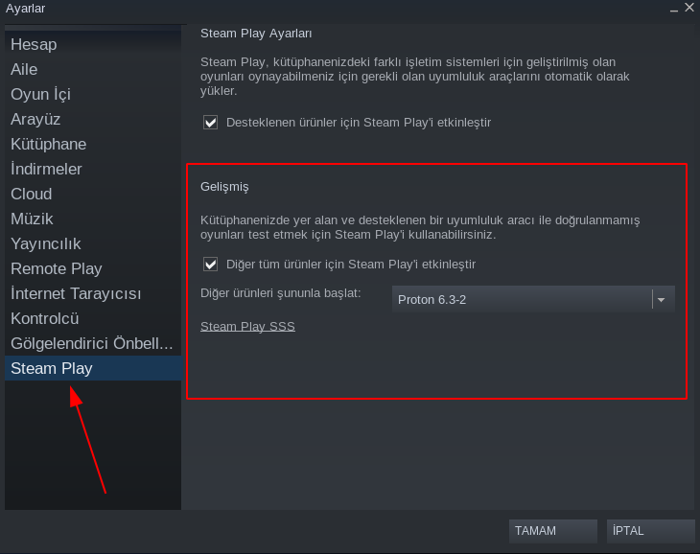700x554 pixels.
Task: Select Cloud in the settings list
Action: [32, 195]
